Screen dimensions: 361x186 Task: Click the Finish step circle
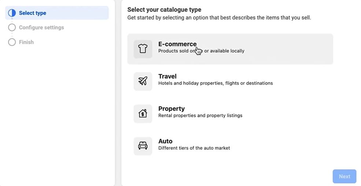pyautogui.click(x=12, y=42)
